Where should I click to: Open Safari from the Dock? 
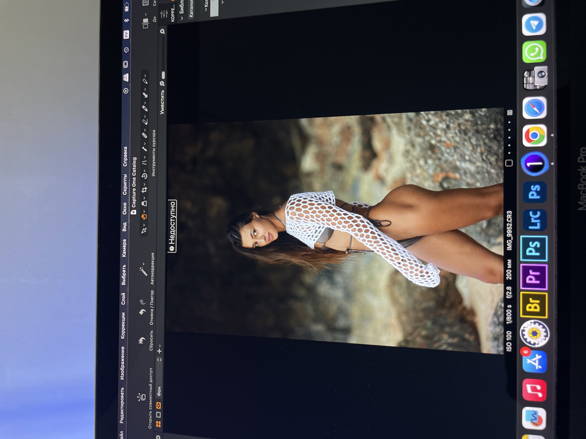(x=534, y=108)
